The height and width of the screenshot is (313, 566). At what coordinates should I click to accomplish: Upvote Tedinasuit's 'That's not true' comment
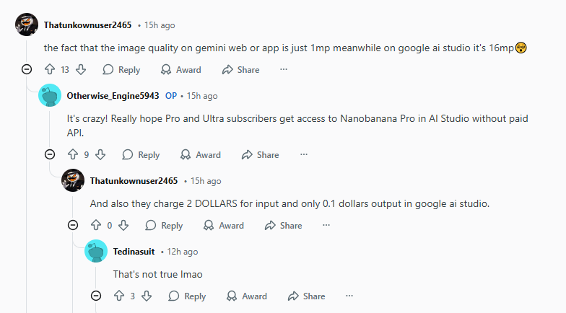(x=119, y=296)
